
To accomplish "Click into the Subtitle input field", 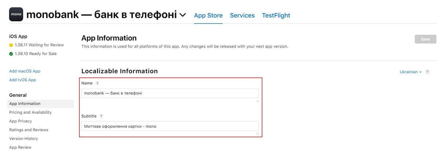I will pyautogui.click(x=170, y=126).
